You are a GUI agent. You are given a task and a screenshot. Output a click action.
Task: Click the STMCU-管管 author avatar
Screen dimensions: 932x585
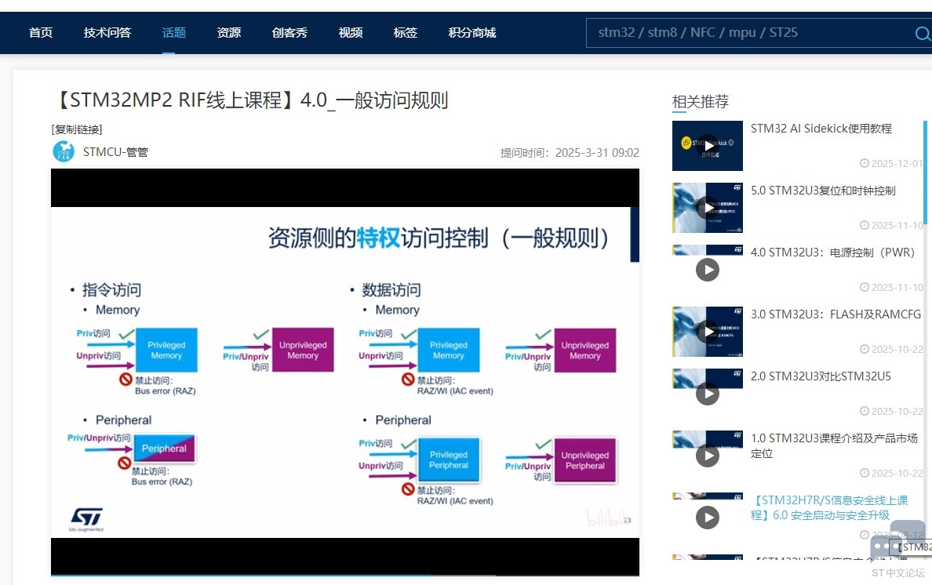tap(64, 152)
